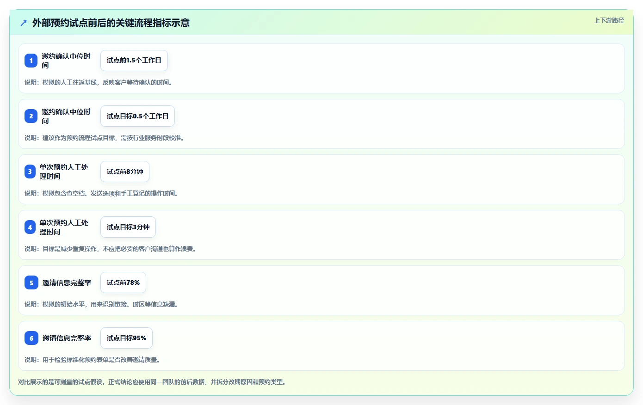Image resolution: width=643 pixels, height=405 pixels.
Task: Click 邀约确认中位时间 label in row 2
Action: [x=66, y=116]
